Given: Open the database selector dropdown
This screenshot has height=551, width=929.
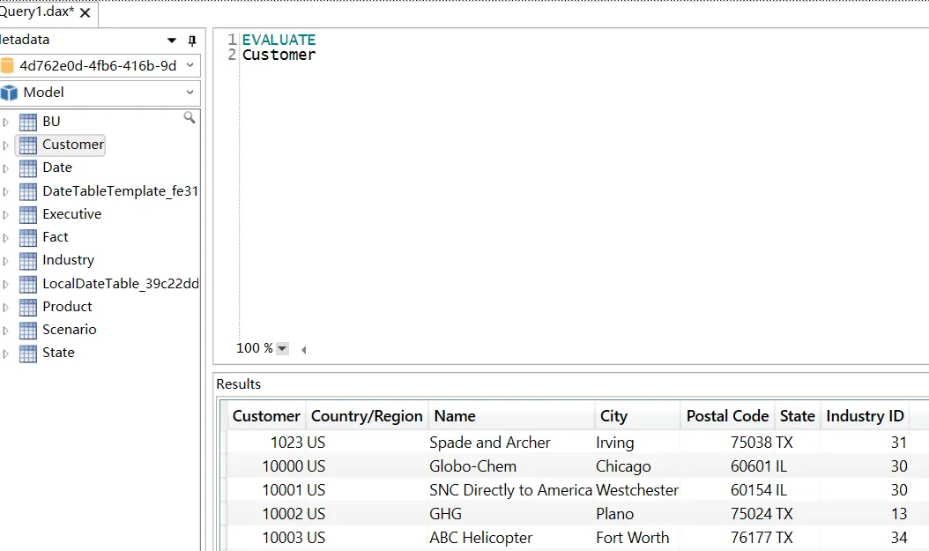Looking at the screenshot, I should pyautogui.click(x=190, y=65).
